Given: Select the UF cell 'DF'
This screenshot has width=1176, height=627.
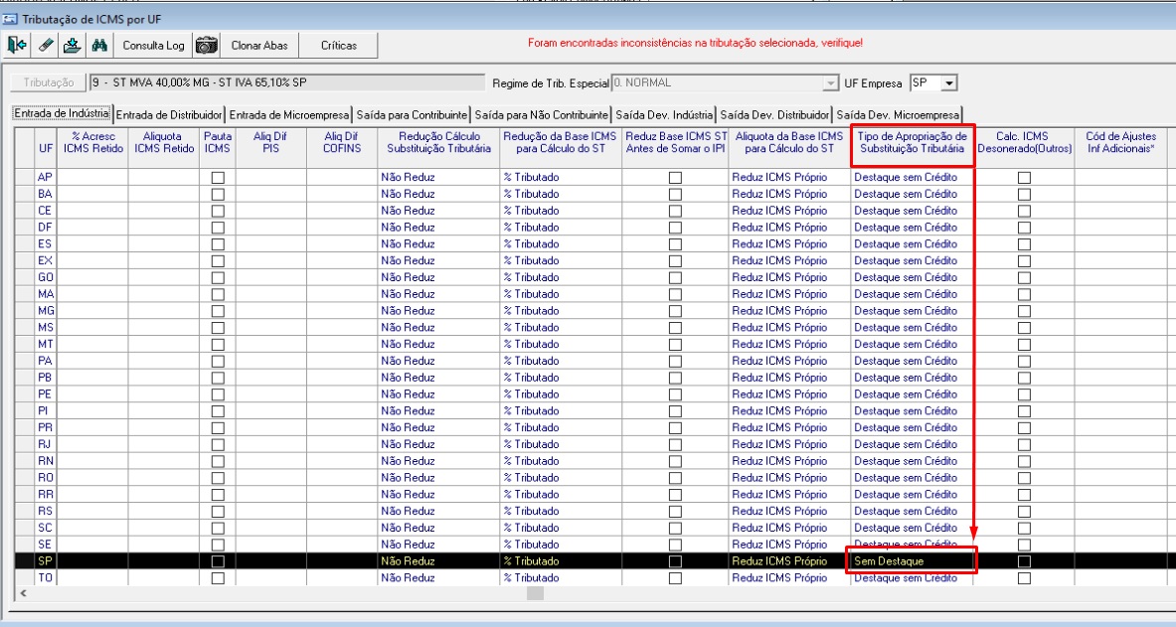Looking at the screenshot, I should pyautogui.click(x=46, y=228).
